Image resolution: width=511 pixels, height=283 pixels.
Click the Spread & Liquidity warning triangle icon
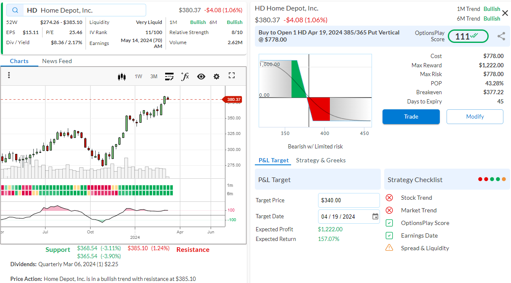(x=389, y=248)
